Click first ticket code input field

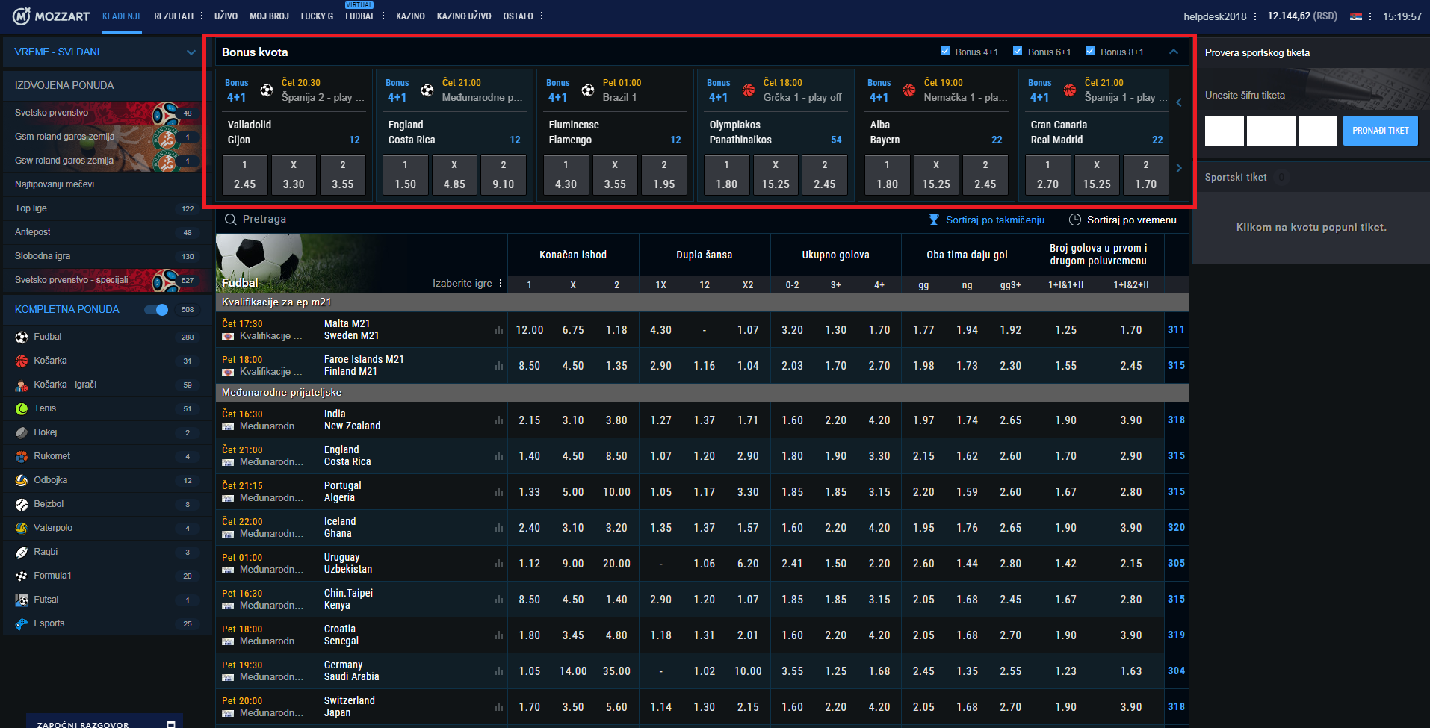coord(1224,131)
